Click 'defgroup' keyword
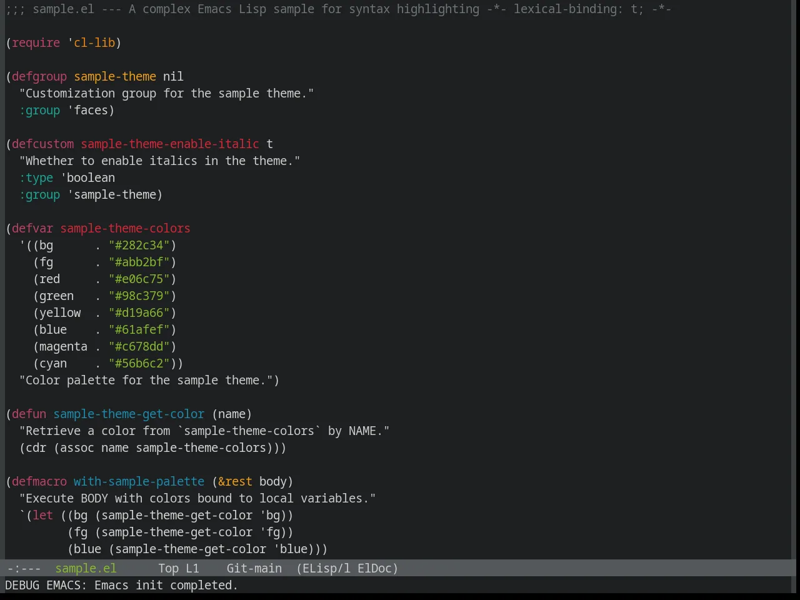Viewport: 800px width, 600px height. [39, 76]
